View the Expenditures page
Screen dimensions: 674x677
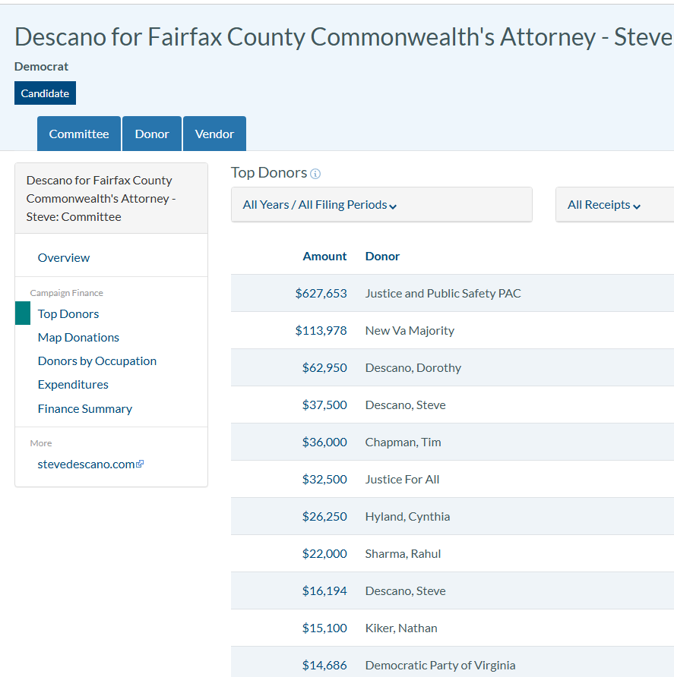72,384
